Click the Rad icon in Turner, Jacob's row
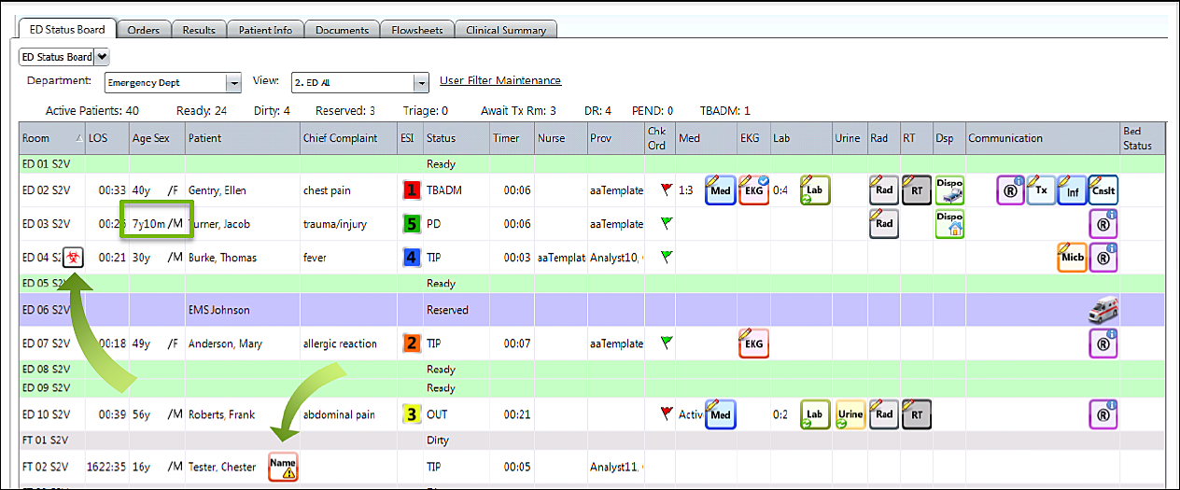The image size is (1180, 490). click(x=884, y=224)
